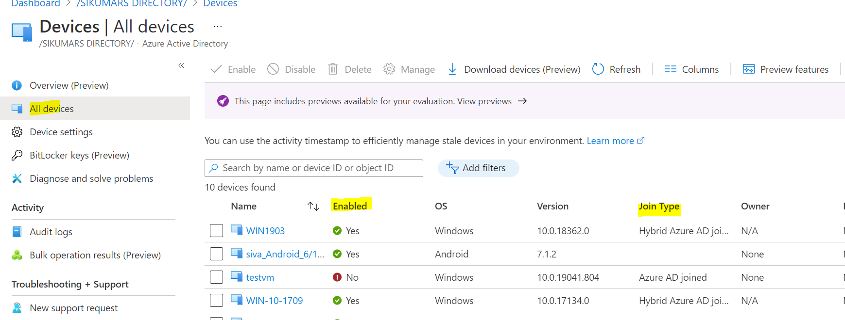Click the Bulk operation results icon
The height and width of the screenshot is (320, 845).
tap(17, 255)
